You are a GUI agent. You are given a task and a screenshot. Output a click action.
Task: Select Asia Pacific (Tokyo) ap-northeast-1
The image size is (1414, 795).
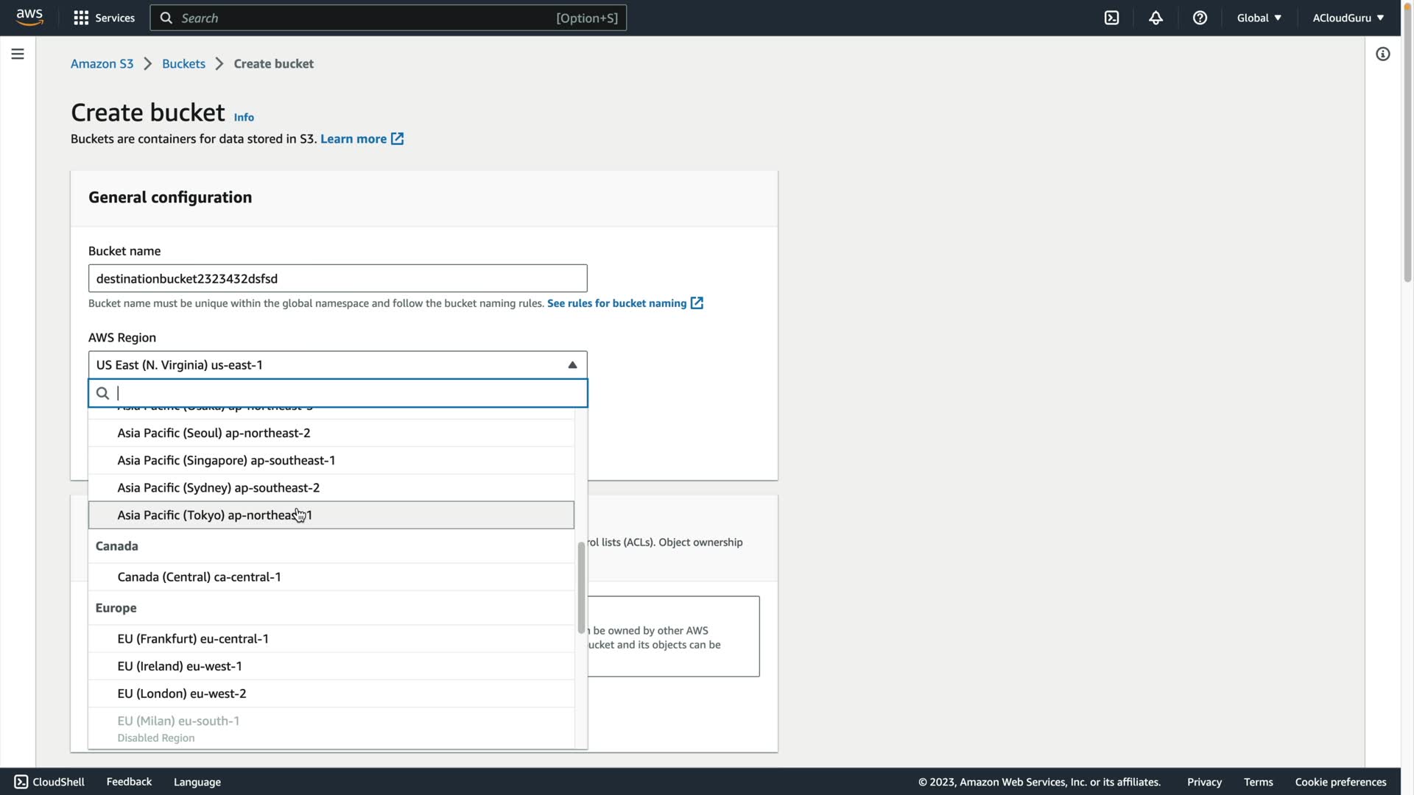(x=214, y=515)
